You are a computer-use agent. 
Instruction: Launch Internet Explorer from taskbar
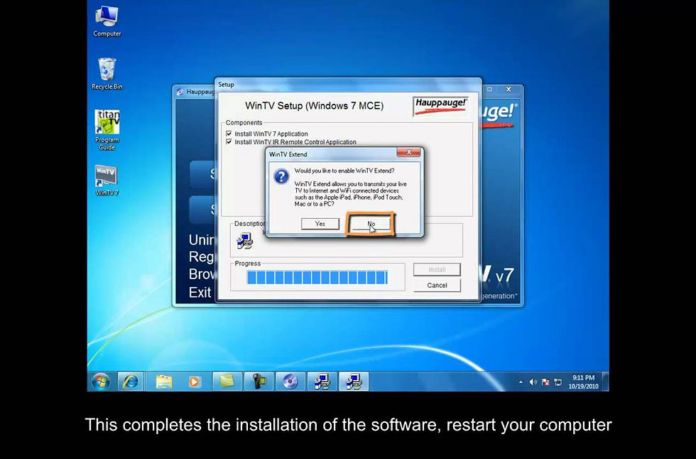pyautogui.click(x=131, y=382)
